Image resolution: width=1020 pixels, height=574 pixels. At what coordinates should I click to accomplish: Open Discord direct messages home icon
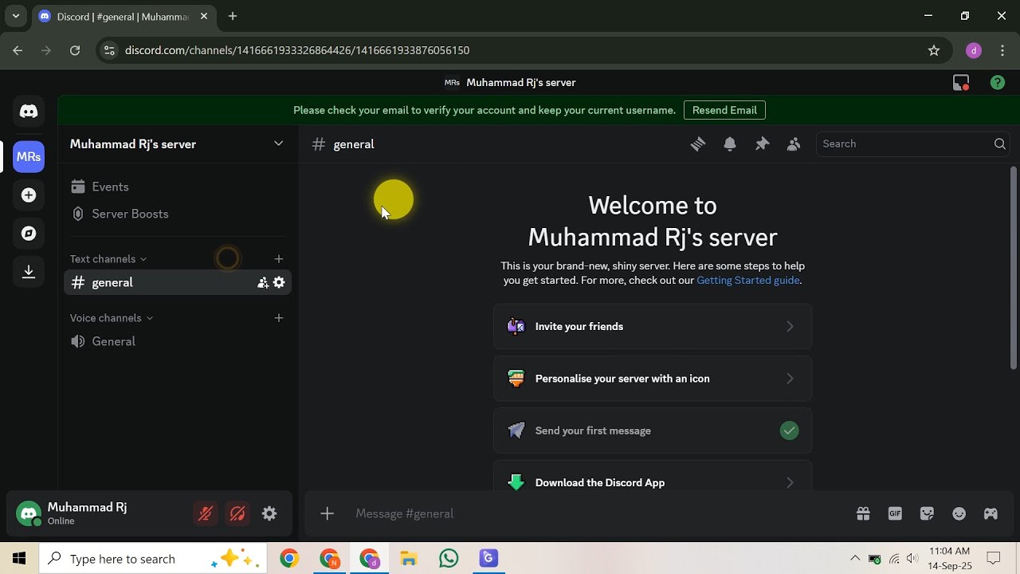click(x=29, y=112)
